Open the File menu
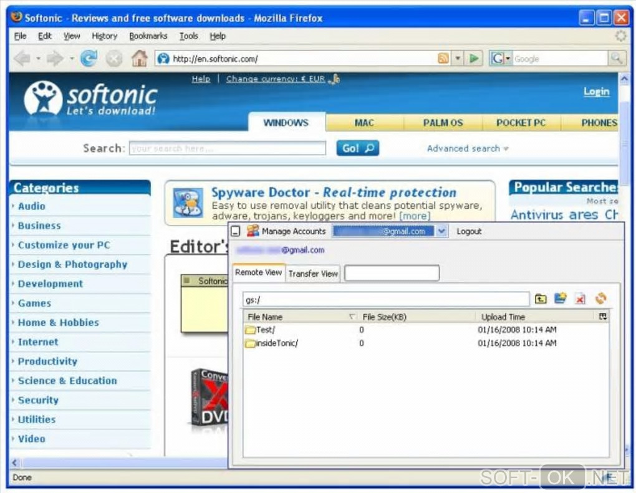The height and width of the screenshot is (493, 636). tap(20, 36)
